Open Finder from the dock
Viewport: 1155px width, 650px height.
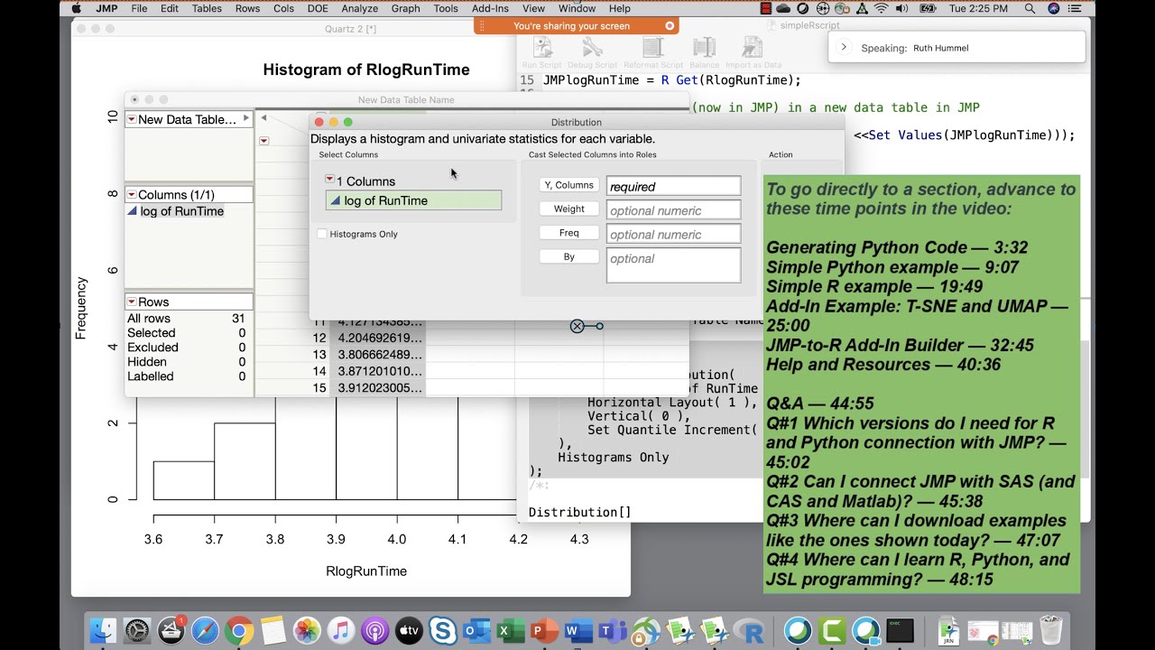tap(104, 630)
